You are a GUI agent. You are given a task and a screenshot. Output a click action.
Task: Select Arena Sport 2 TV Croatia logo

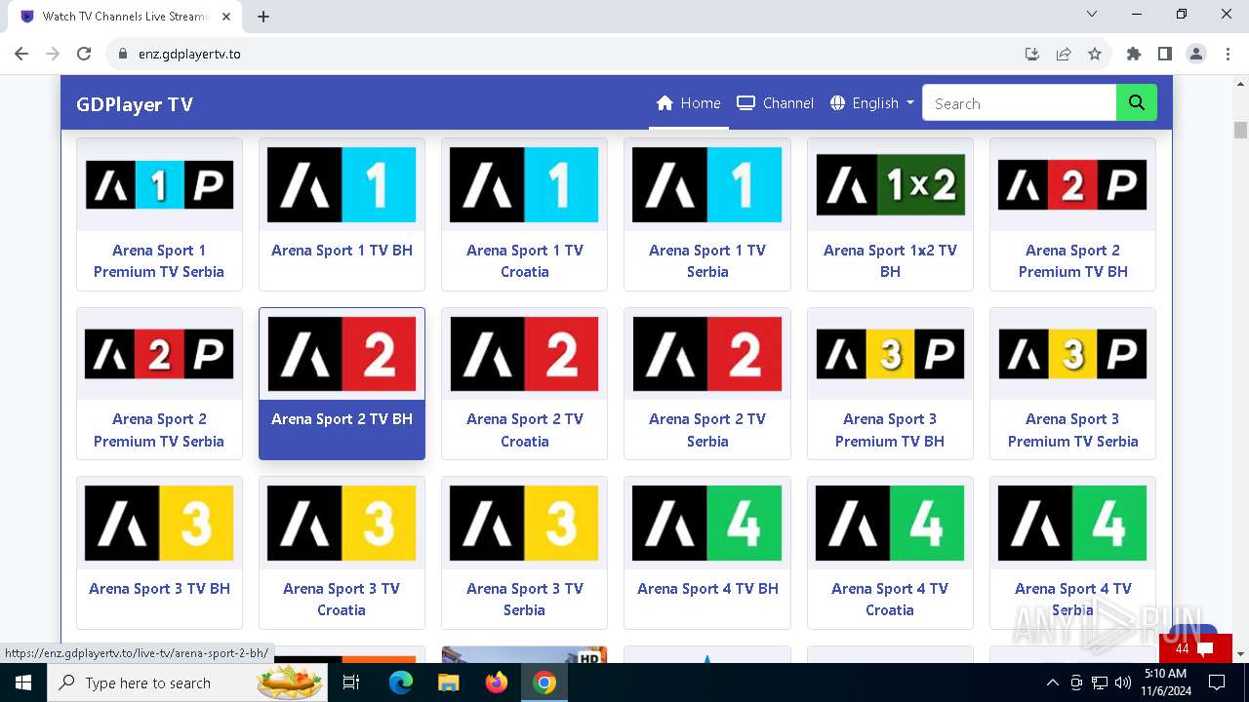click(x=524, y=354)
